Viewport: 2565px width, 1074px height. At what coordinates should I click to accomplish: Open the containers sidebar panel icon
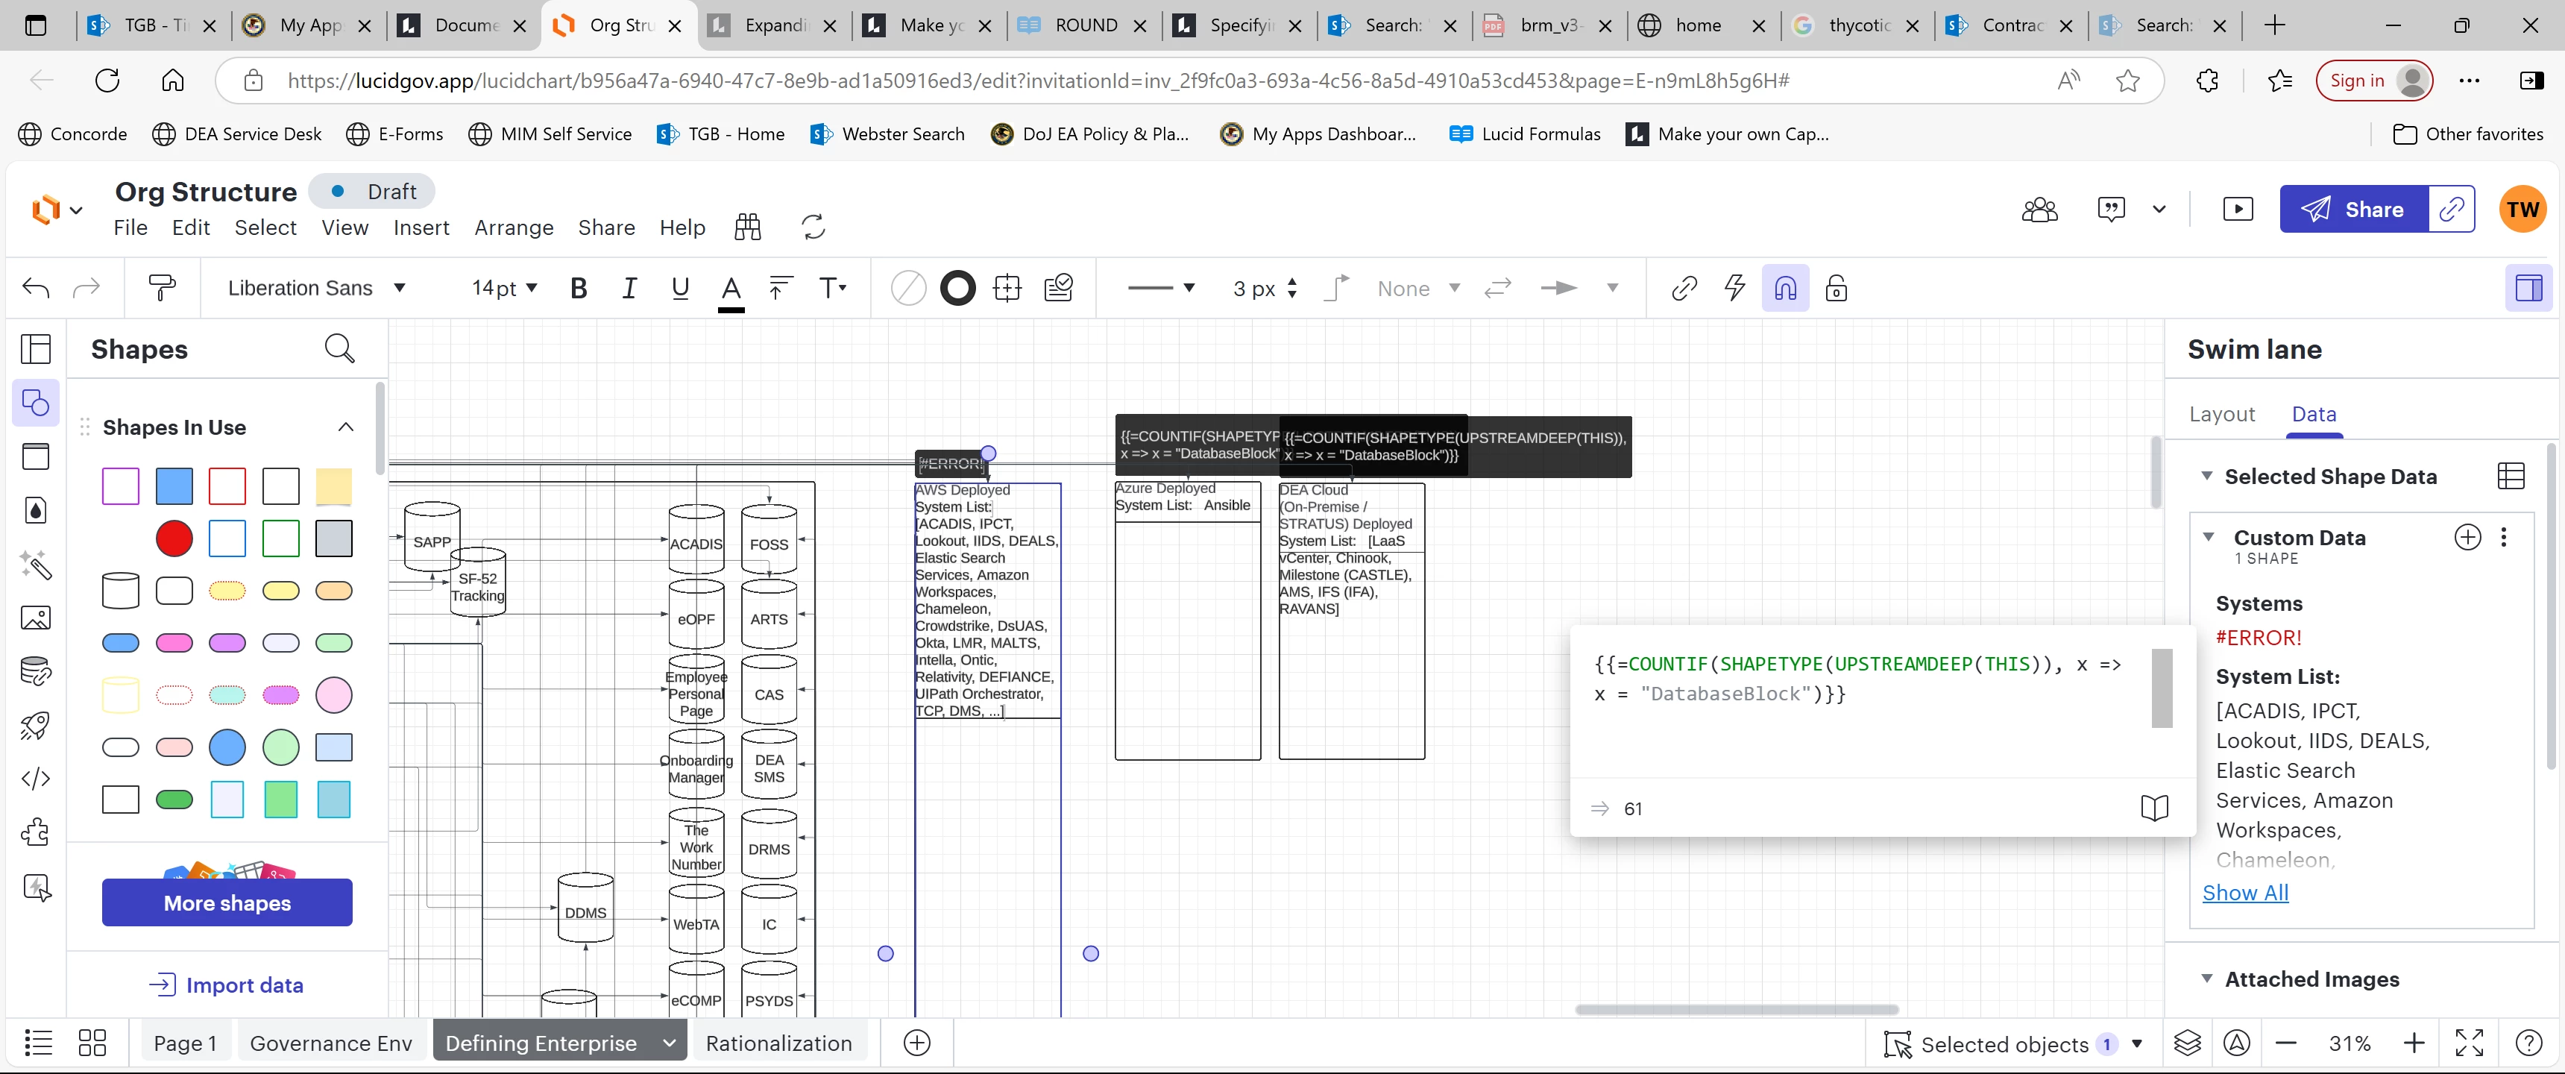36,456
